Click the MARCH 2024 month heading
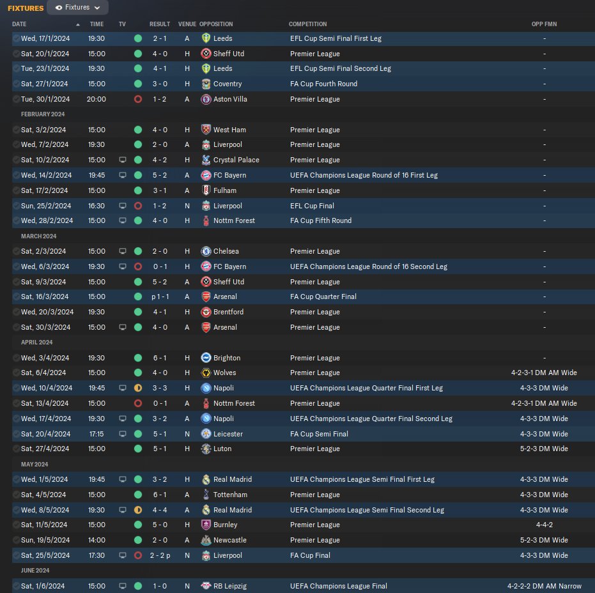The image size is (595, 593). [x=39, y=236]
